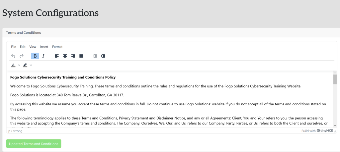This screenshot has height=152, width=340.
Task: Click the Undo arrow icon
Action: 13,56
